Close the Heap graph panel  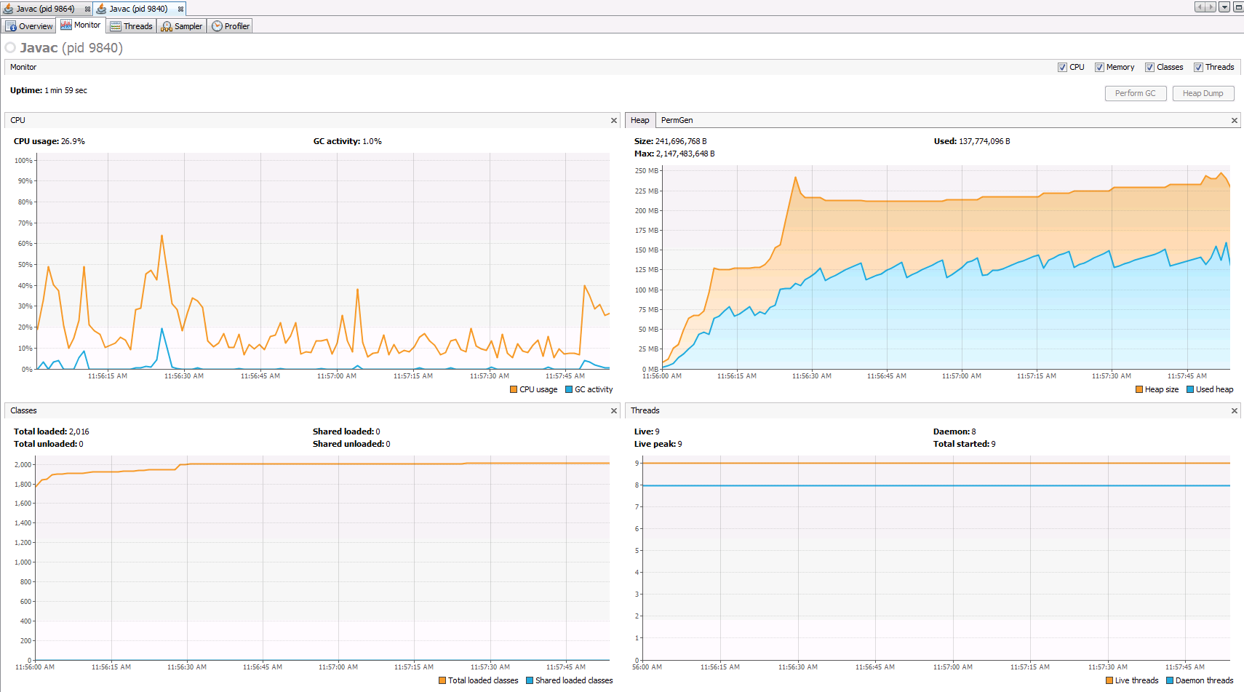pos(1234,121)
